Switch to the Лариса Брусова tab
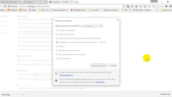The image size is (172, 97). 10,2
